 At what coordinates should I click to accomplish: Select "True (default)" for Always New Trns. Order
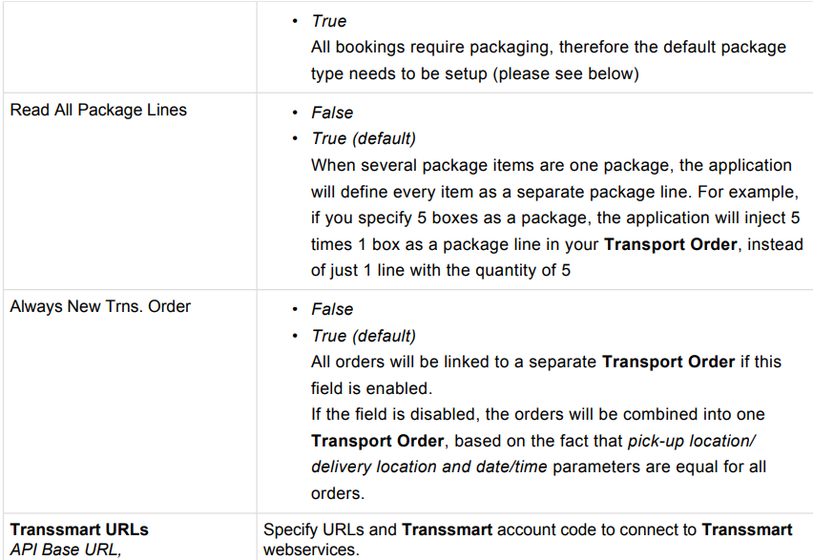pos(364,336)
